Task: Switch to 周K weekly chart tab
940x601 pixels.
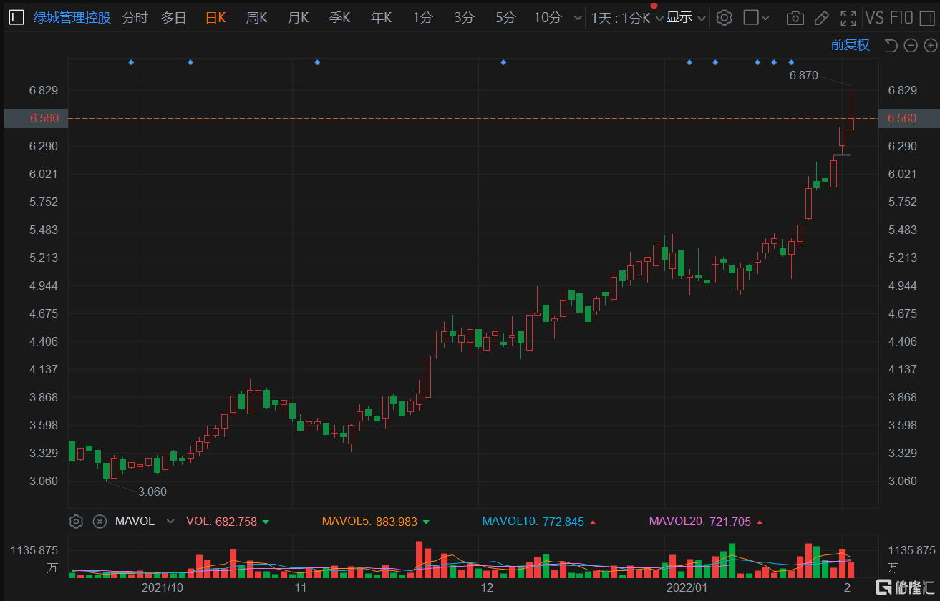Action: [x=256, y=18]
